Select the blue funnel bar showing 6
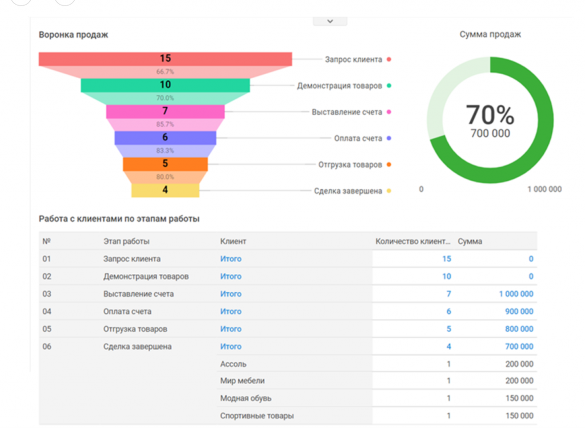This screenshot has height=428, width=585. coord(165,138)
